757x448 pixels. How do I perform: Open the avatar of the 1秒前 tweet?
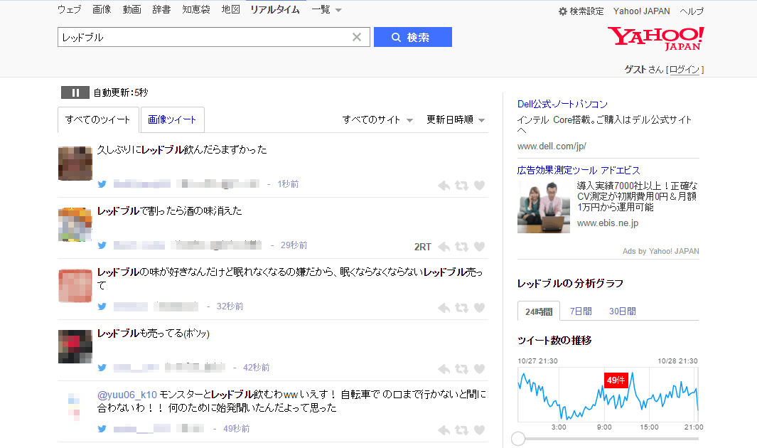click(x=75, y=164)
